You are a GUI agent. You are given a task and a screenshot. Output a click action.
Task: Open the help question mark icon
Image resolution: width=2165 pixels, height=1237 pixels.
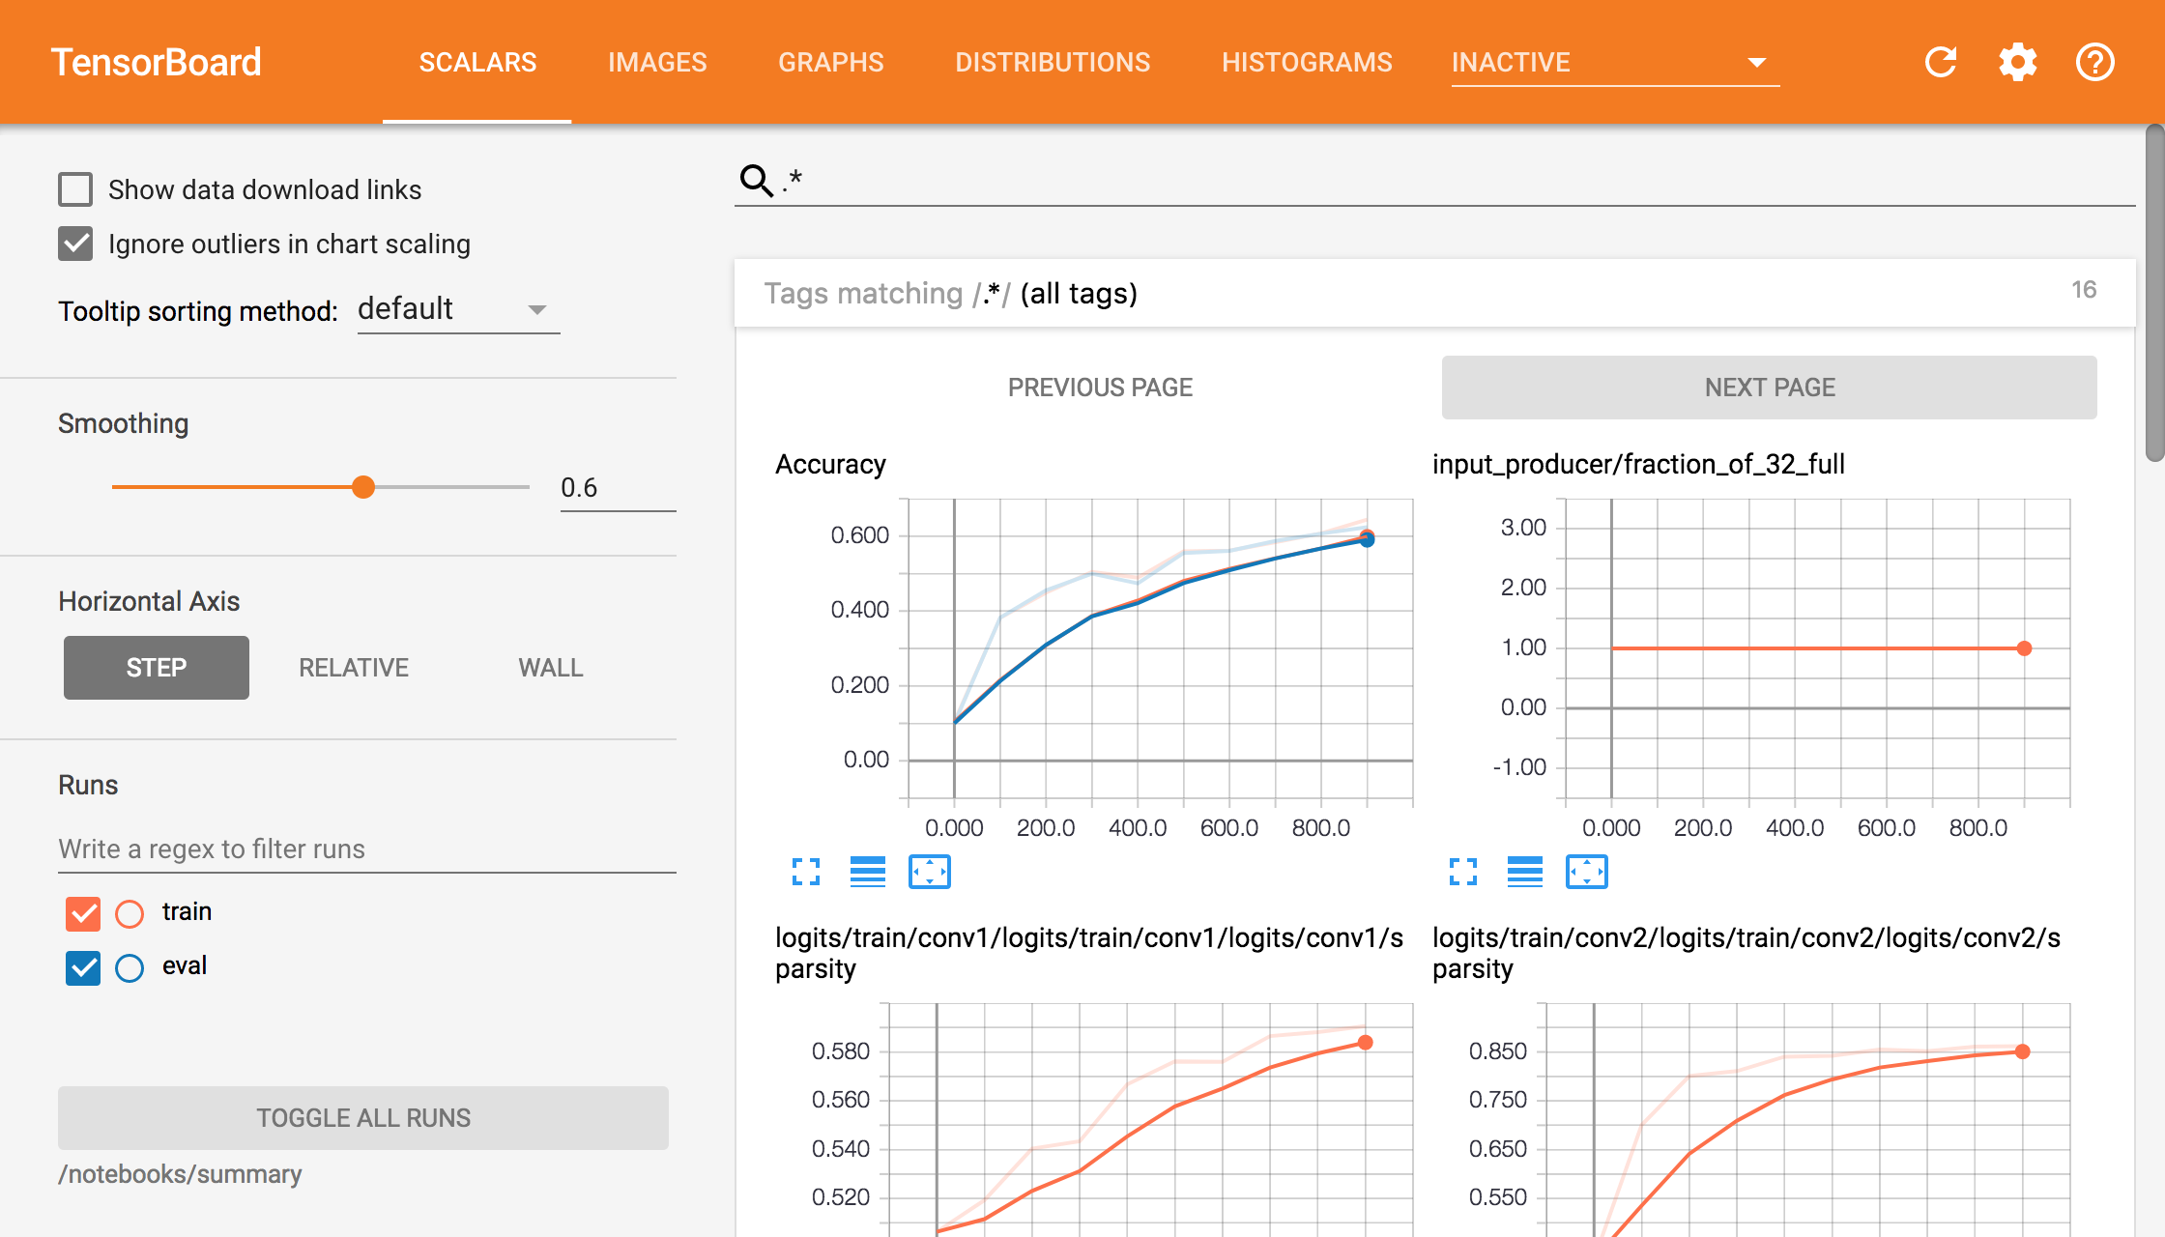2095,63
